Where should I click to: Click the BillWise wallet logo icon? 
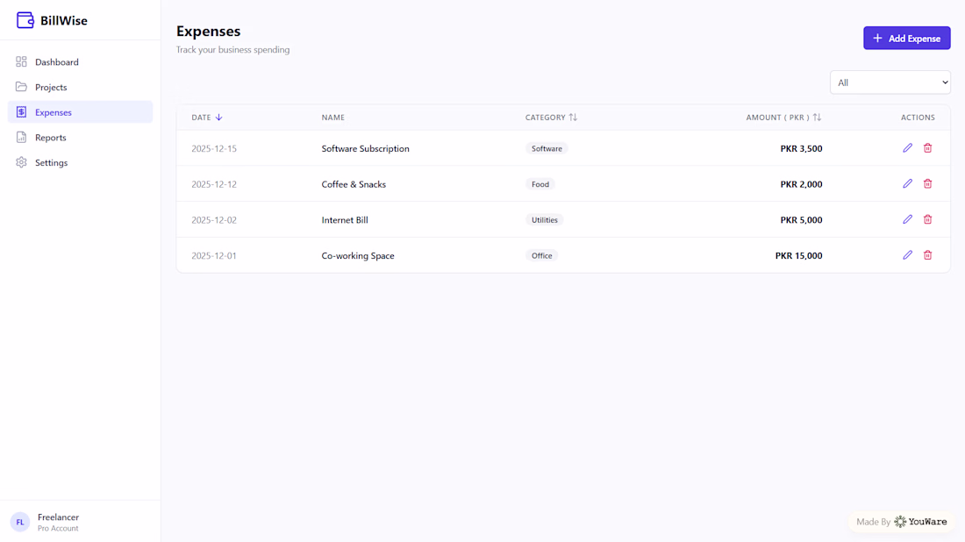(x=25, y=20)
